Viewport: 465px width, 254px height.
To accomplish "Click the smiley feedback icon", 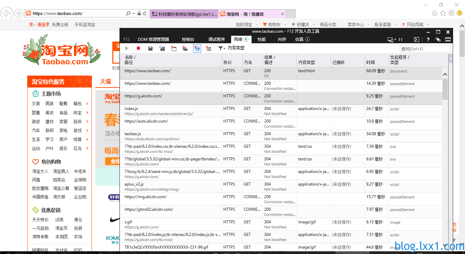I will (x=460, y=13).
